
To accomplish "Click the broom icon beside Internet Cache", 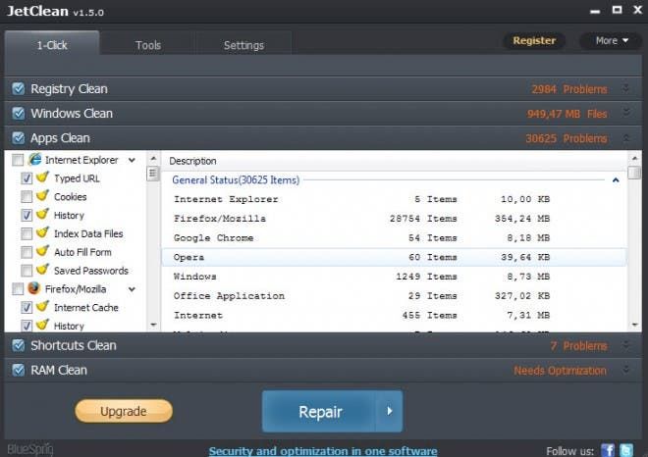I will pos(42,307).
